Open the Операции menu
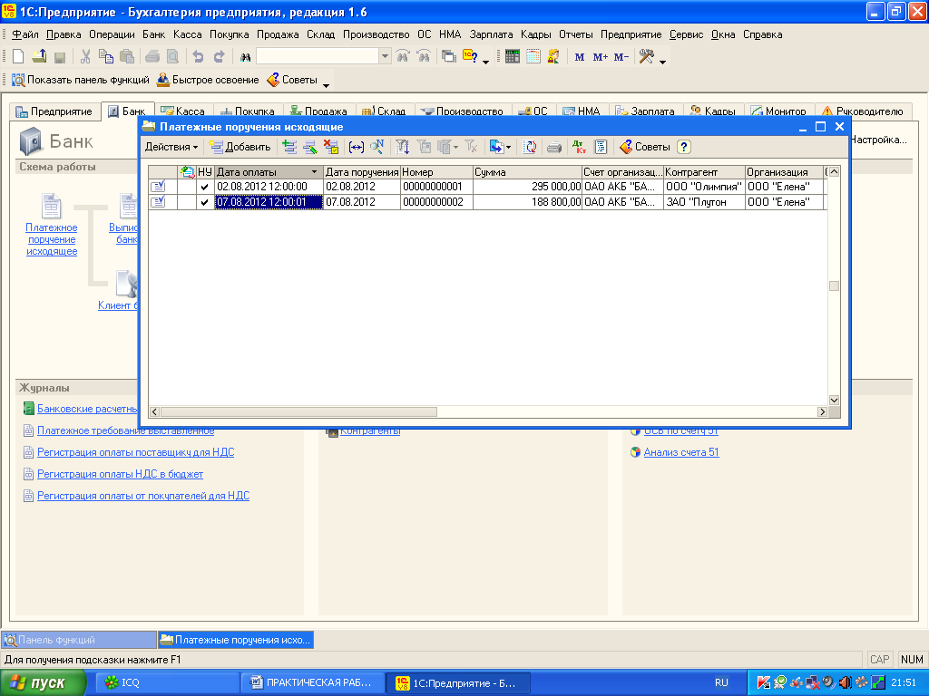The height and width of the screenshot is (696, 929). tap(112, 34)
